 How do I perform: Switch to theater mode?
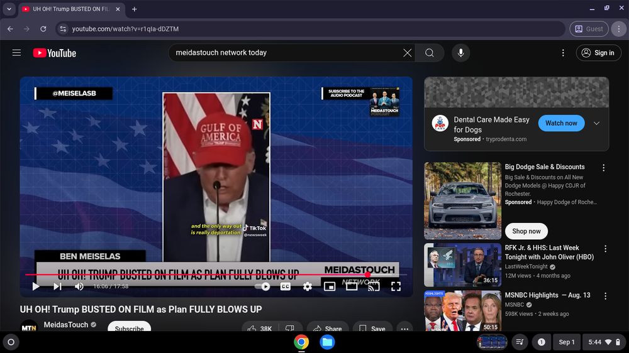tap(352, 286)
